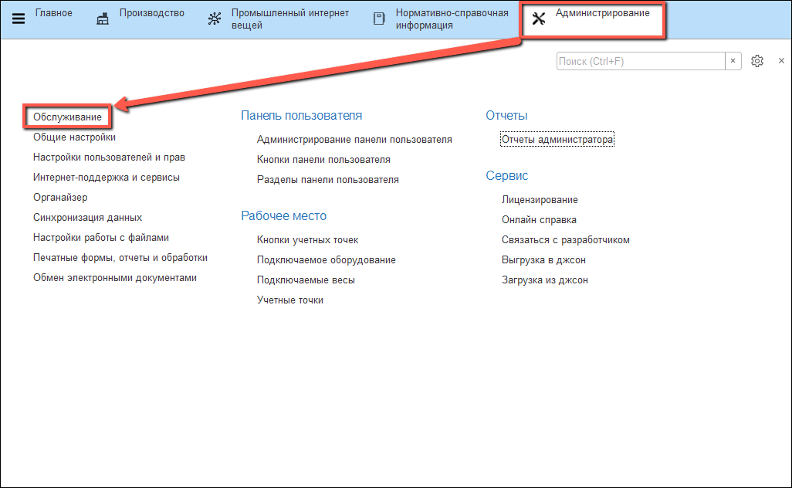Clear the search field with the x button
Viewport: 792px width, 488px height.
click(x=733, y=61)
